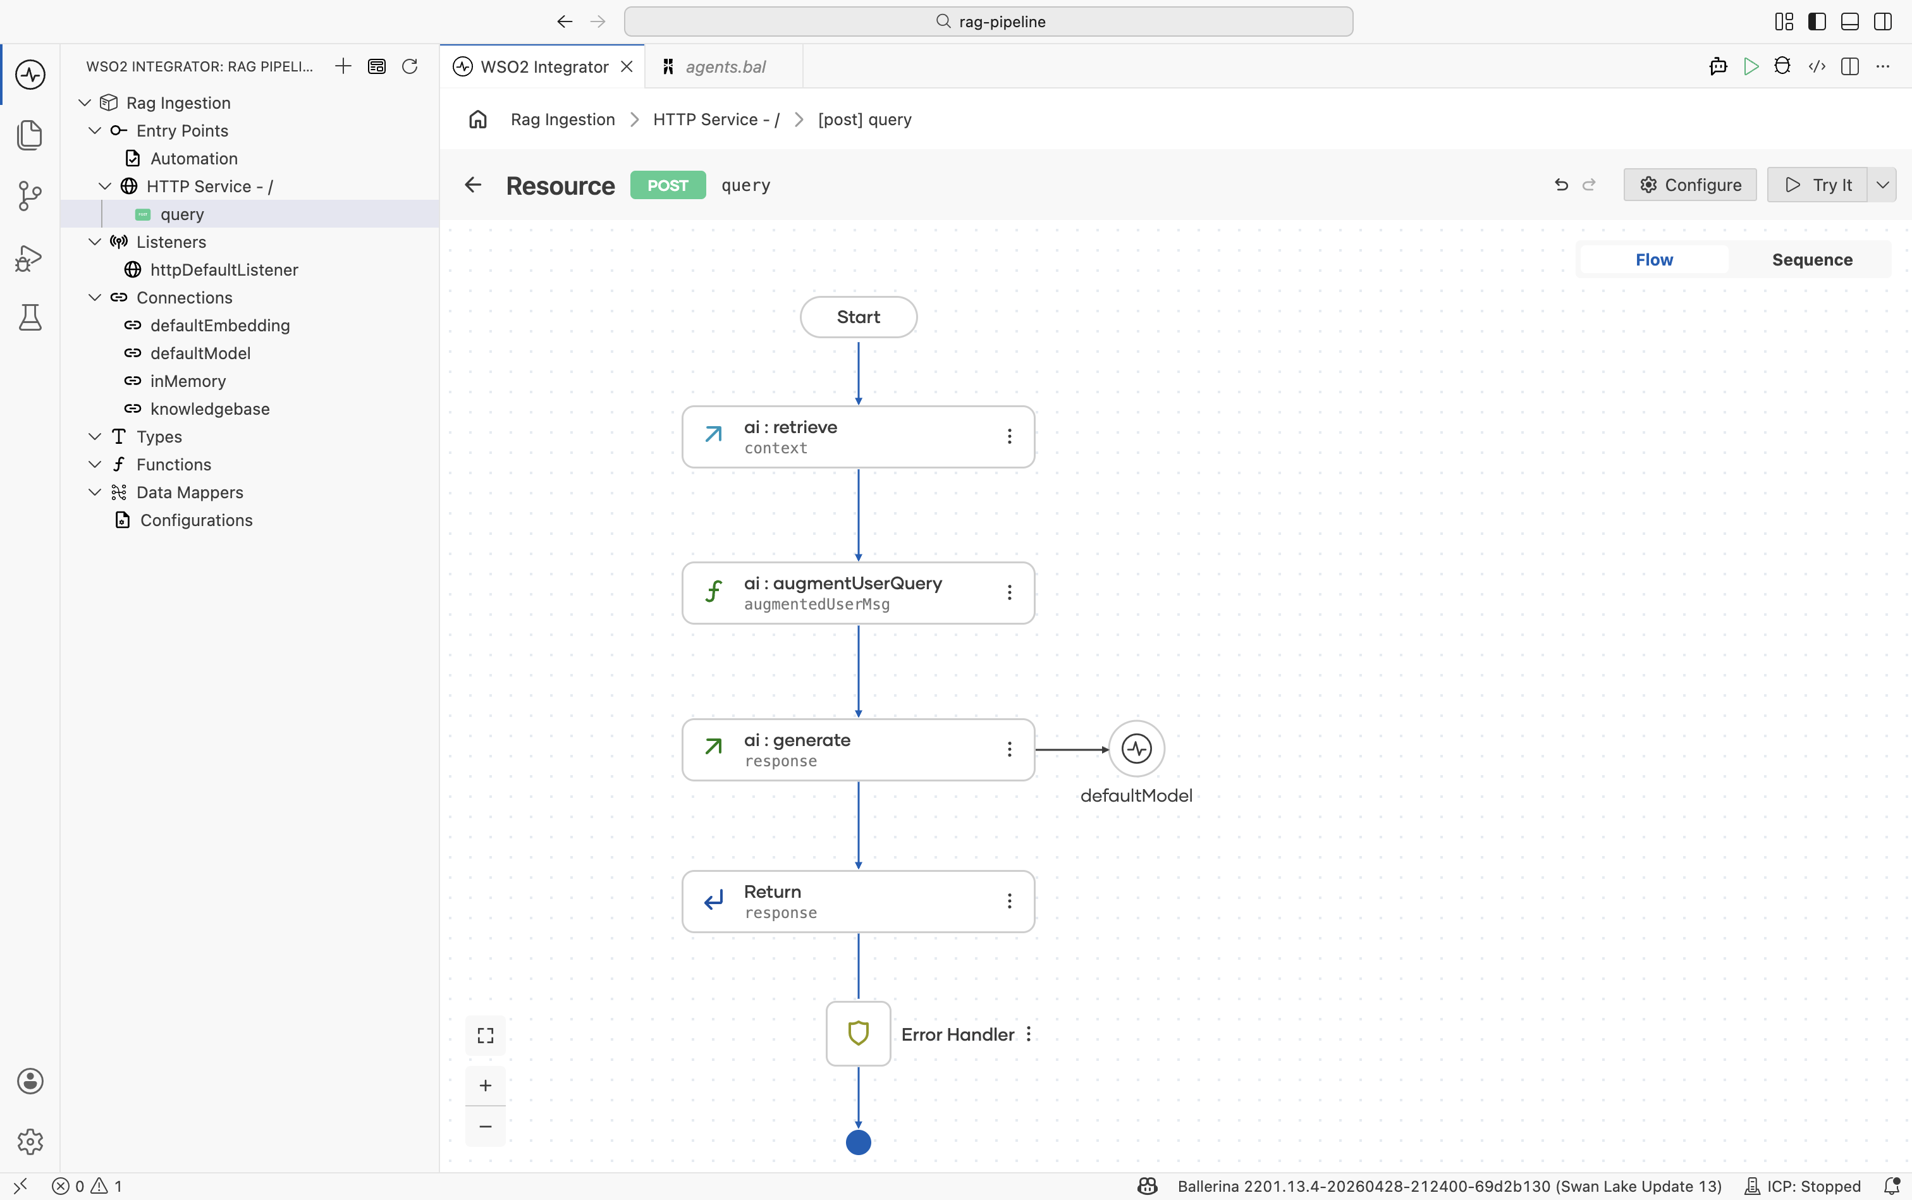The width and height of the screenshot is (1912, 1200).
Task: Toggle bottom panel visibility
Action: pyautogui.click(x=1850, y=21)
